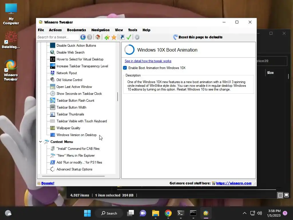Click the export shortcut arrow toolbar icon
Viewport: 293px width, 220px height.
pyautogui.click(x=122, y=37)
